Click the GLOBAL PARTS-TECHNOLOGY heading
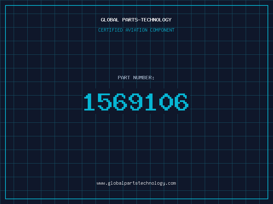 [136, 20]
